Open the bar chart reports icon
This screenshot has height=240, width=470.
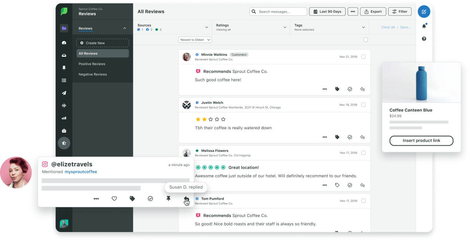(64, 118)
